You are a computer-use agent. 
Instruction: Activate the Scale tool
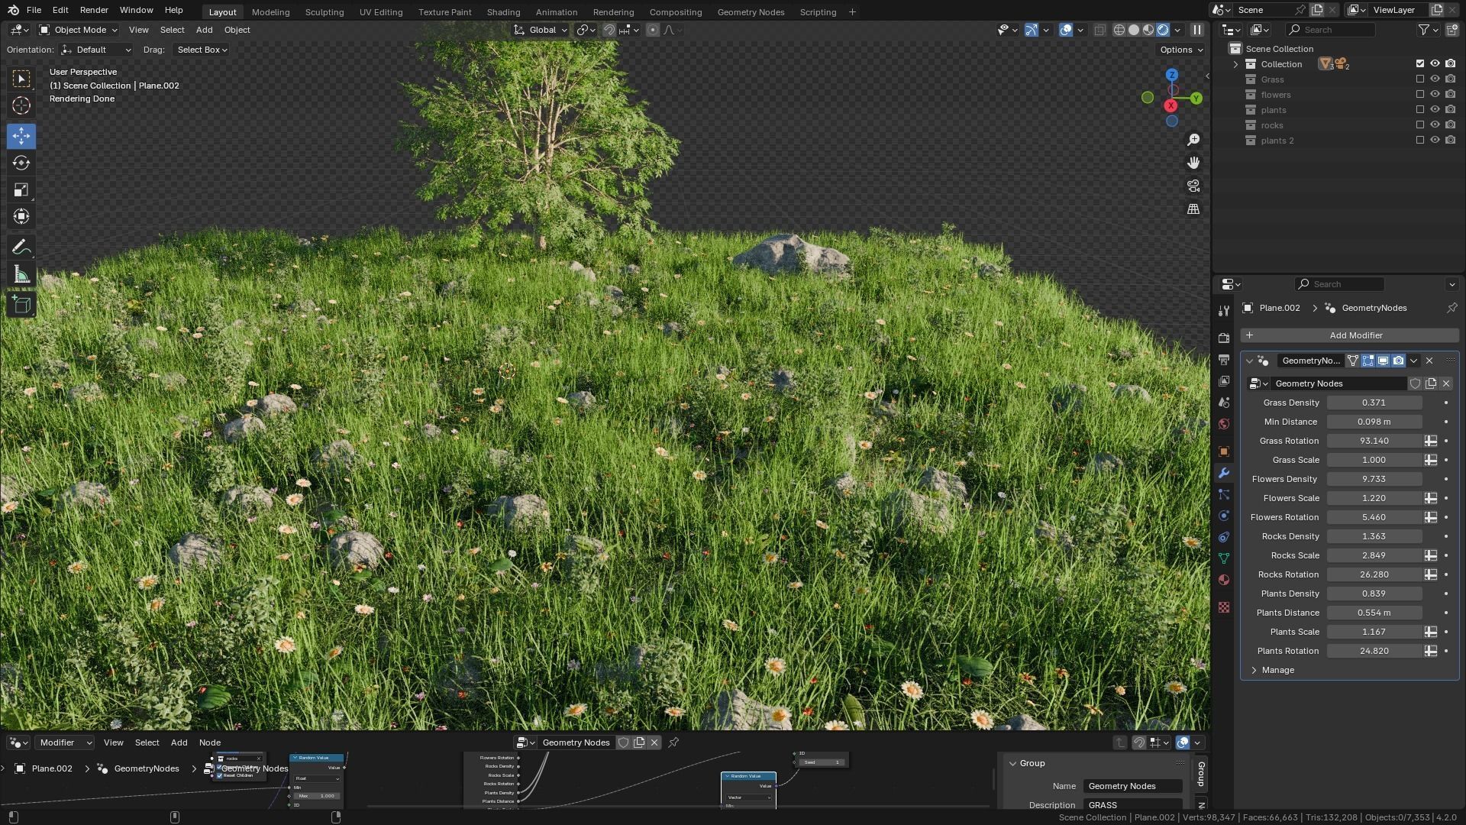(21, 189)
